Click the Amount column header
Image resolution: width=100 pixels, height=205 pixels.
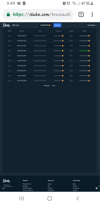pyautogui.click(x=58, y=31)
